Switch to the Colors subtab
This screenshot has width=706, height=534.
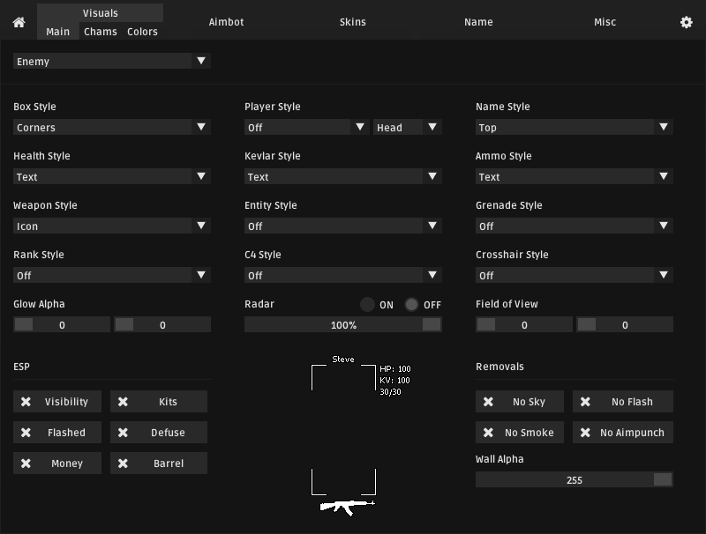(x=142, y=32)
